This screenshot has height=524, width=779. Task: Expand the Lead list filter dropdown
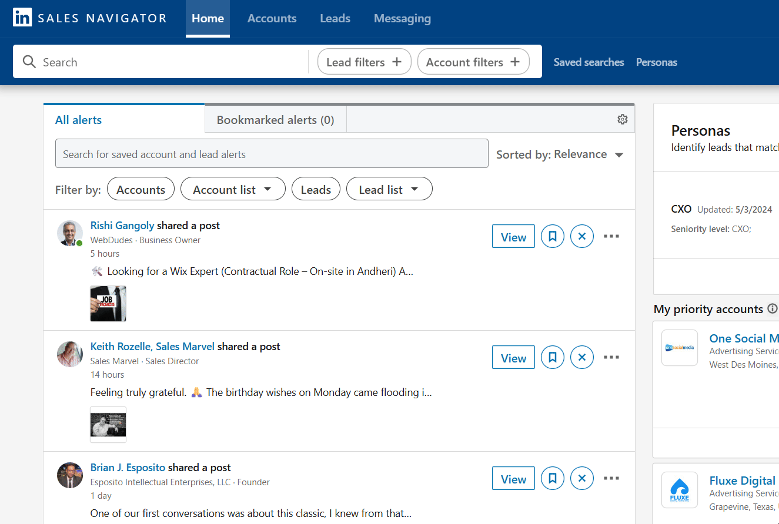(389, 189)
